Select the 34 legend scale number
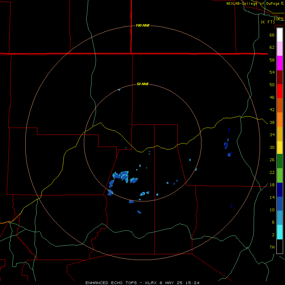 (x=272, y=135)
